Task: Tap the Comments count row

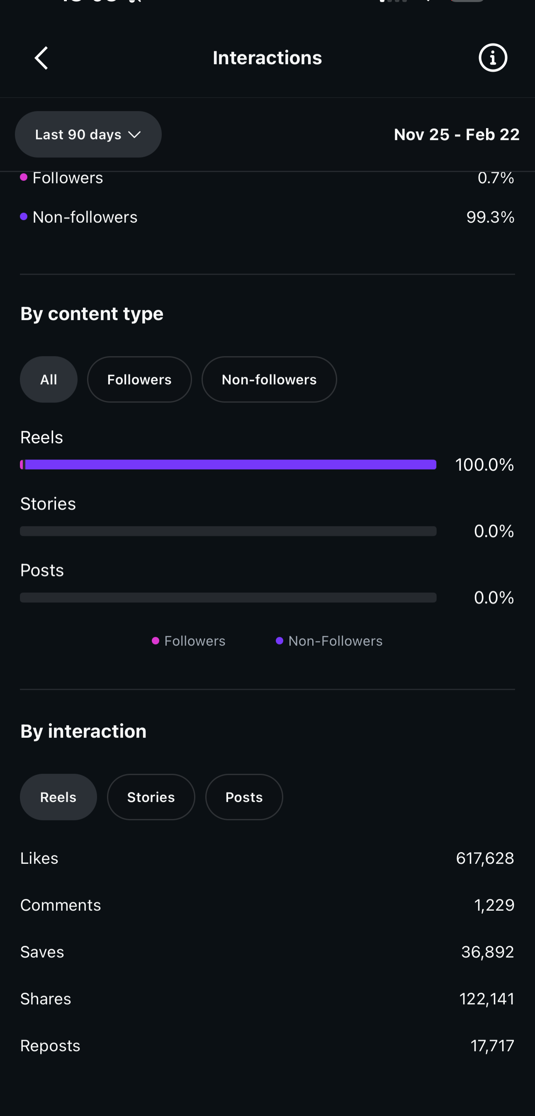Action: point(267,905)
